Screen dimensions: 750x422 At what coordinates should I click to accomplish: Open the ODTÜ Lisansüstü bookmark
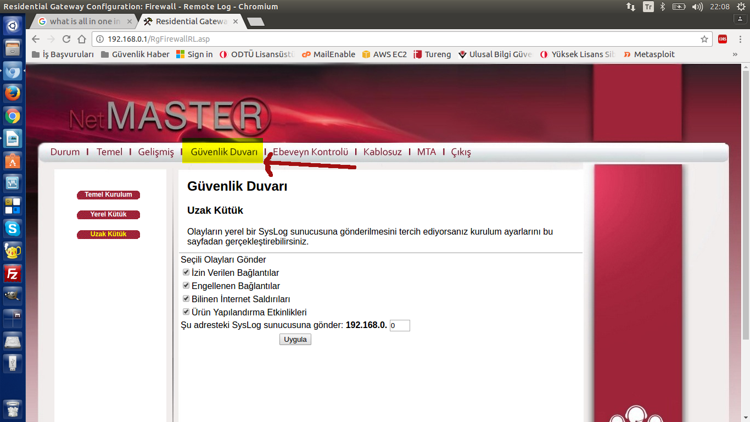(258, 54)
